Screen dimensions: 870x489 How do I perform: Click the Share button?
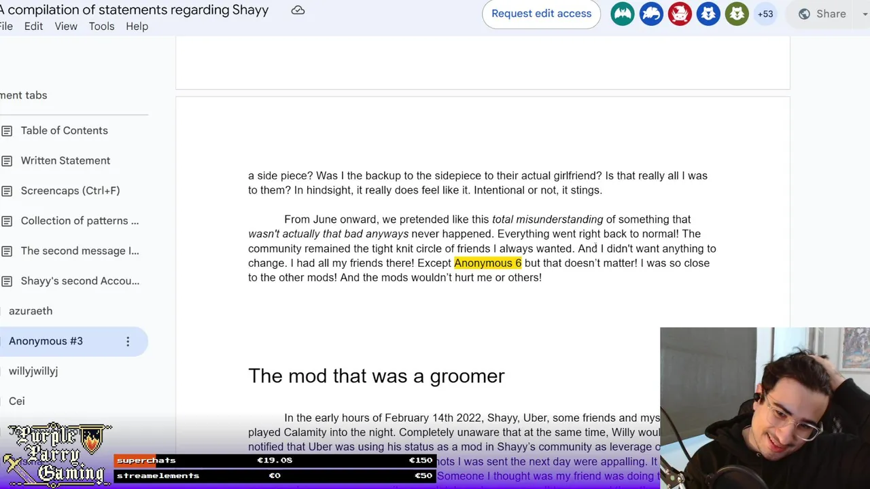pyautogui.click(x=823, y=14)
